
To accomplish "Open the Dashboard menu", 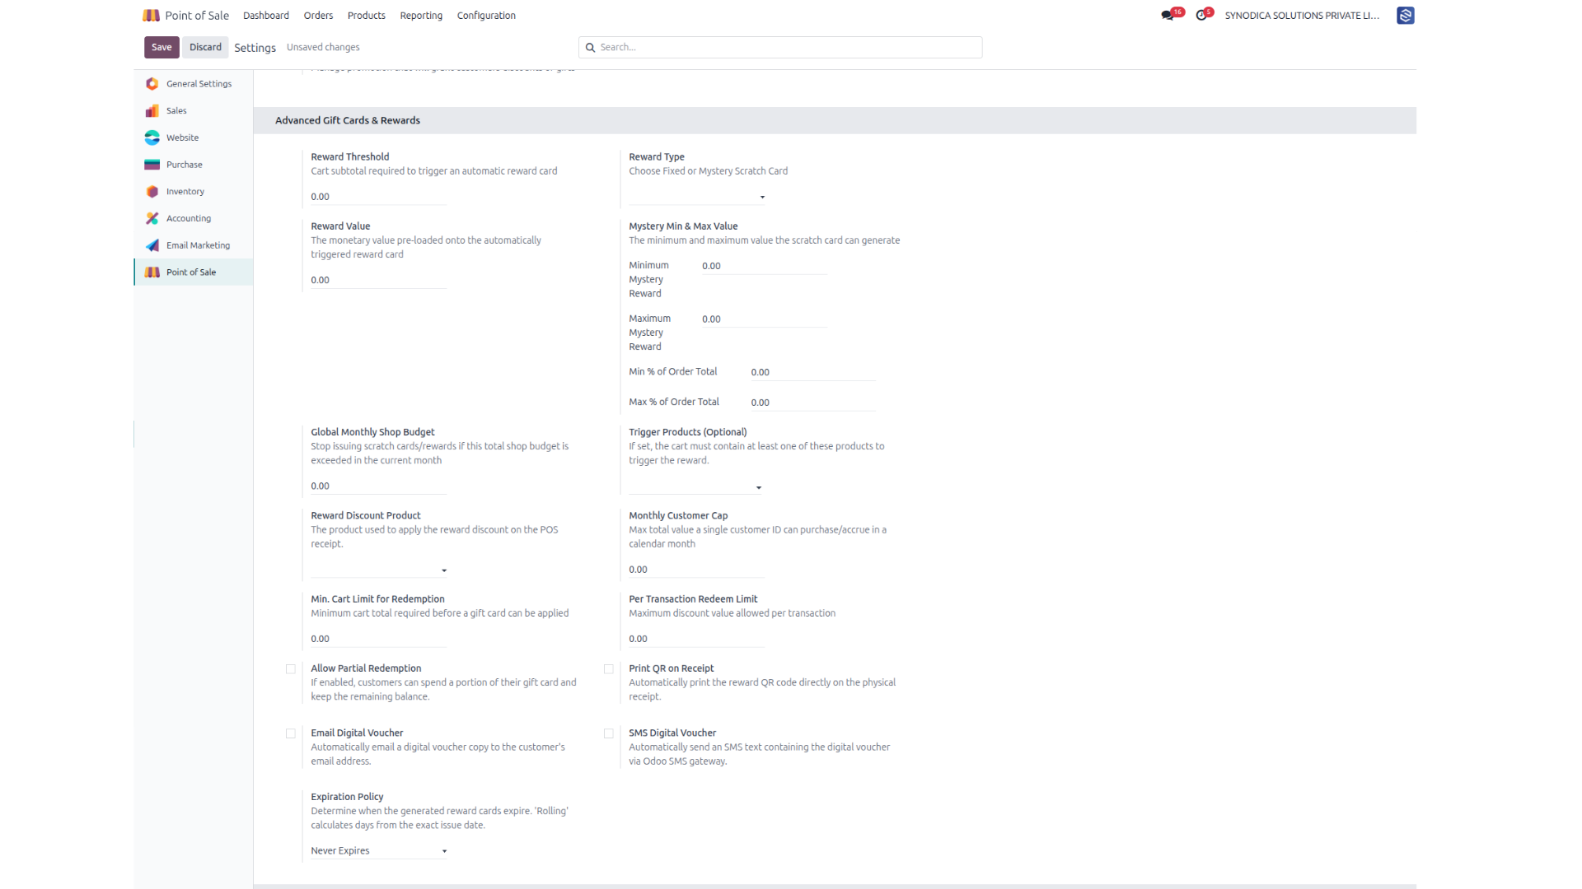I will (x=266, y=16).
